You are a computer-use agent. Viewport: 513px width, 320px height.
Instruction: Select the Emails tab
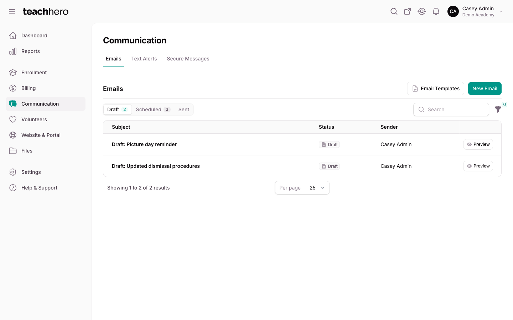(x=113, y=59)
